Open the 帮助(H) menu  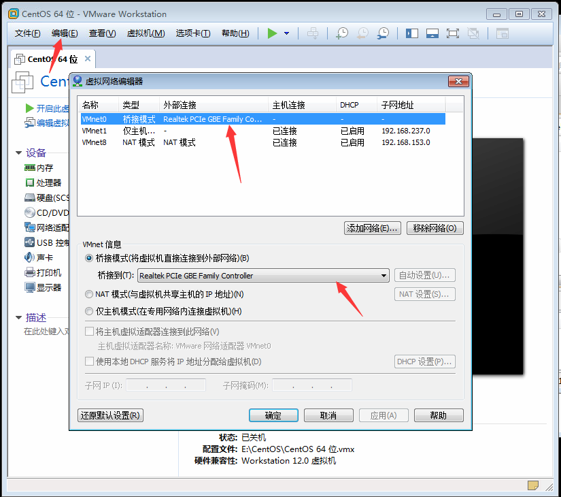[x=235, y=33]
